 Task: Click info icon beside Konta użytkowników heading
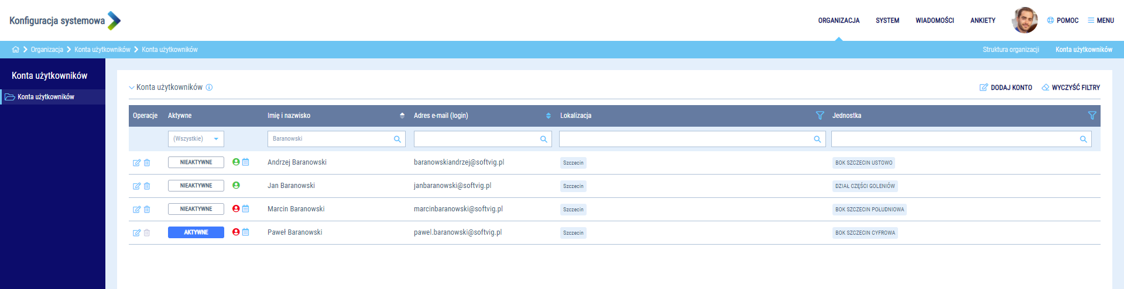(209, 88)
